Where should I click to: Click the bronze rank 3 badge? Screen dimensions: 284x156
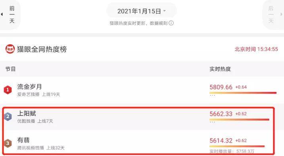(8, 143)
